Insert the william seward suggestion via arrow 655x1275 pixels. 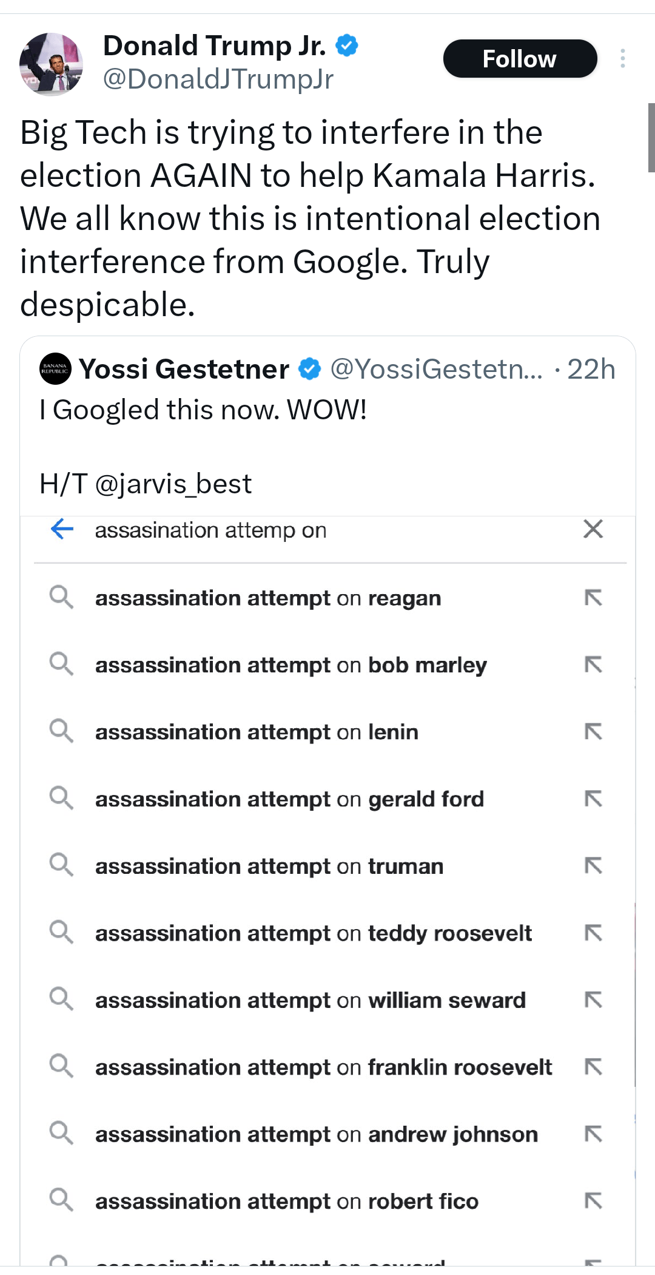pos(593,1000)
